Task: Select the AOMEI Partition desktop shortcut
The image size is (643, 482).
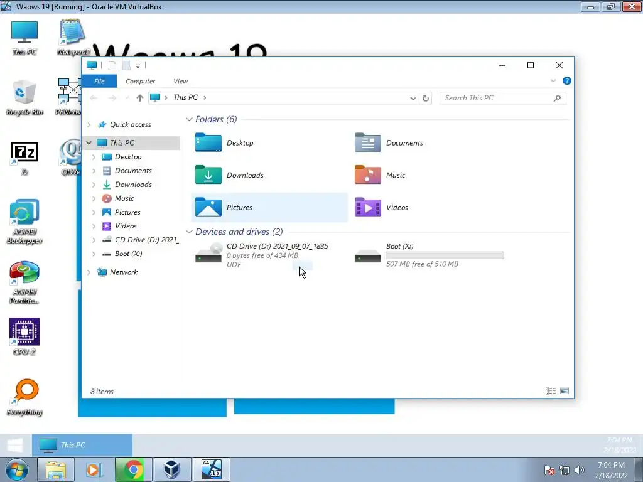Action: 24,282
